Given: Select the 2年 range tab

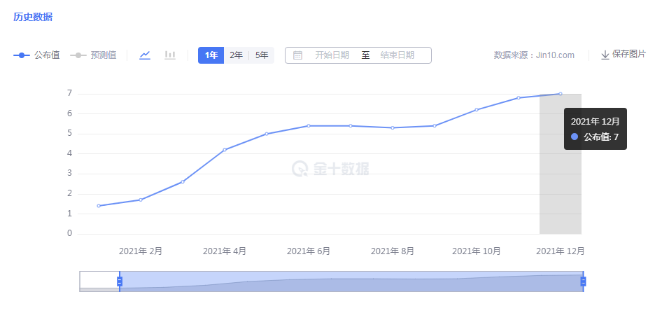Looking at the screenshot, I should click(237, 55).
